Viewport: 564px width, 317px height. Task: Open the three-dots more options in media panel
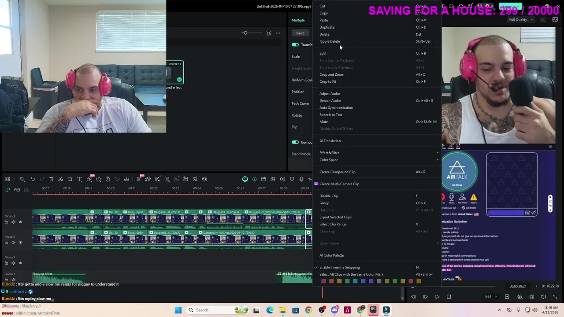[x=278, y=33]
